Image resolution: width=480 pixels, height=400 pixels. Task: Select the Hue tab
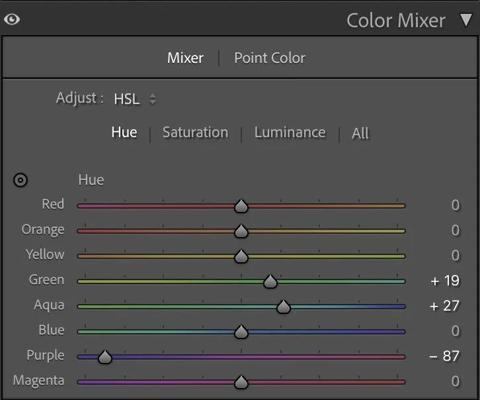(124, 132)
